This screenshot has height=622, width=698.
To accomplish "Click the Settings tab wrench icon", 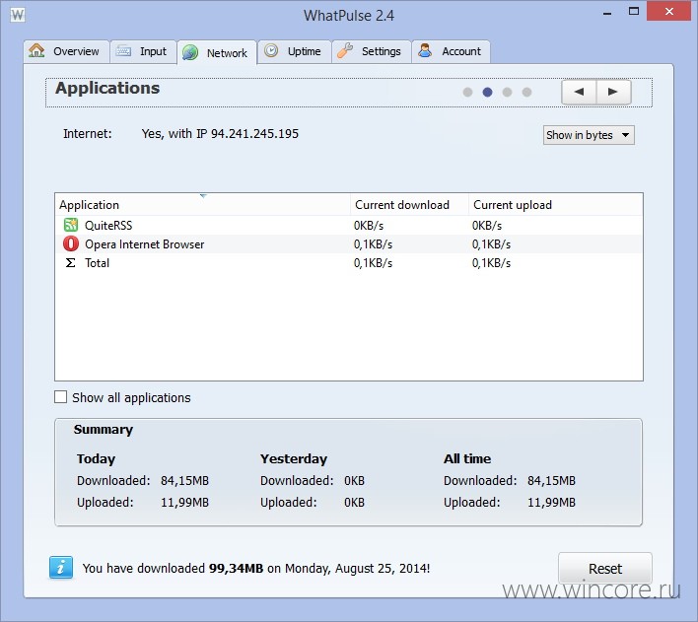I will point(345,50).
